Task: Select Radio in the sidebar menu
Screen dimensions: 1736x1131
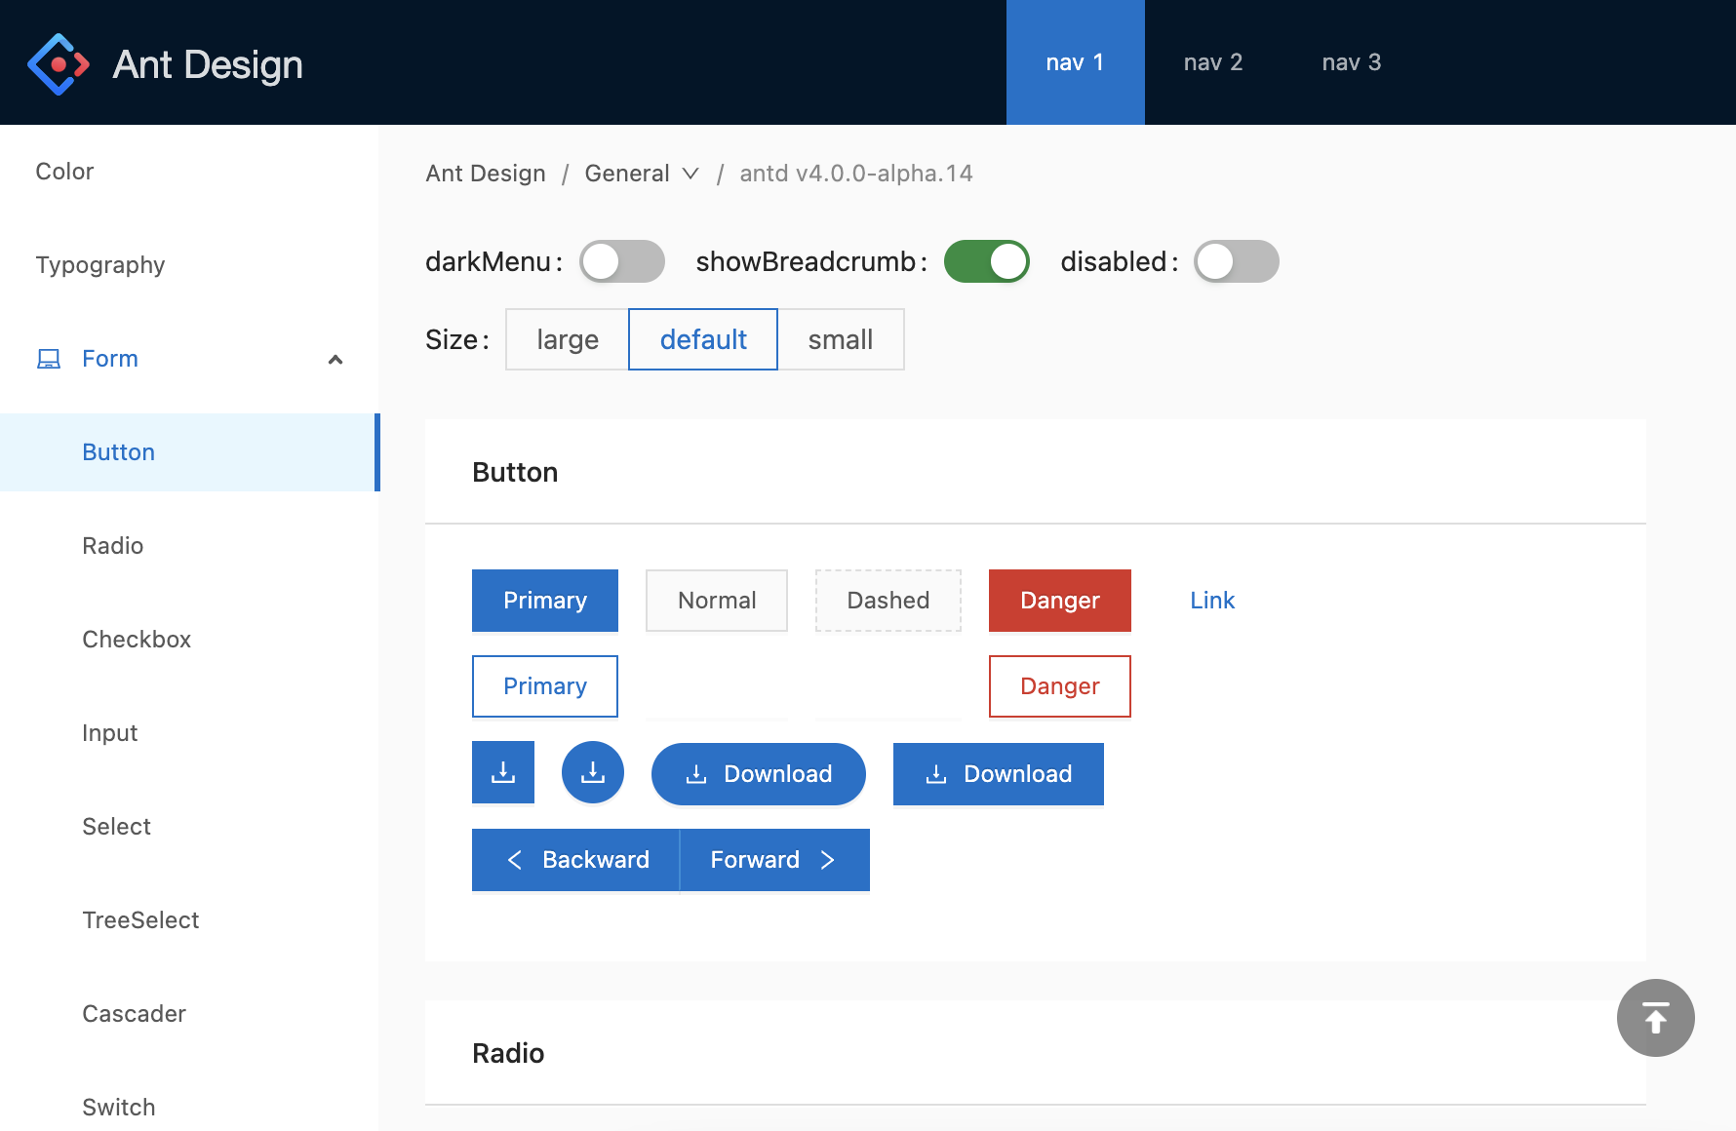Action: click(189, 546)
